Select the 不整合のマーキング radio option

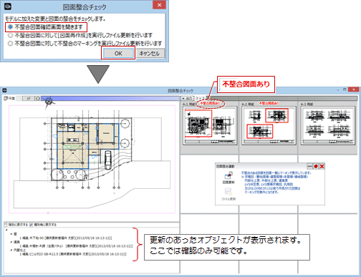click(x=10, y=44)
